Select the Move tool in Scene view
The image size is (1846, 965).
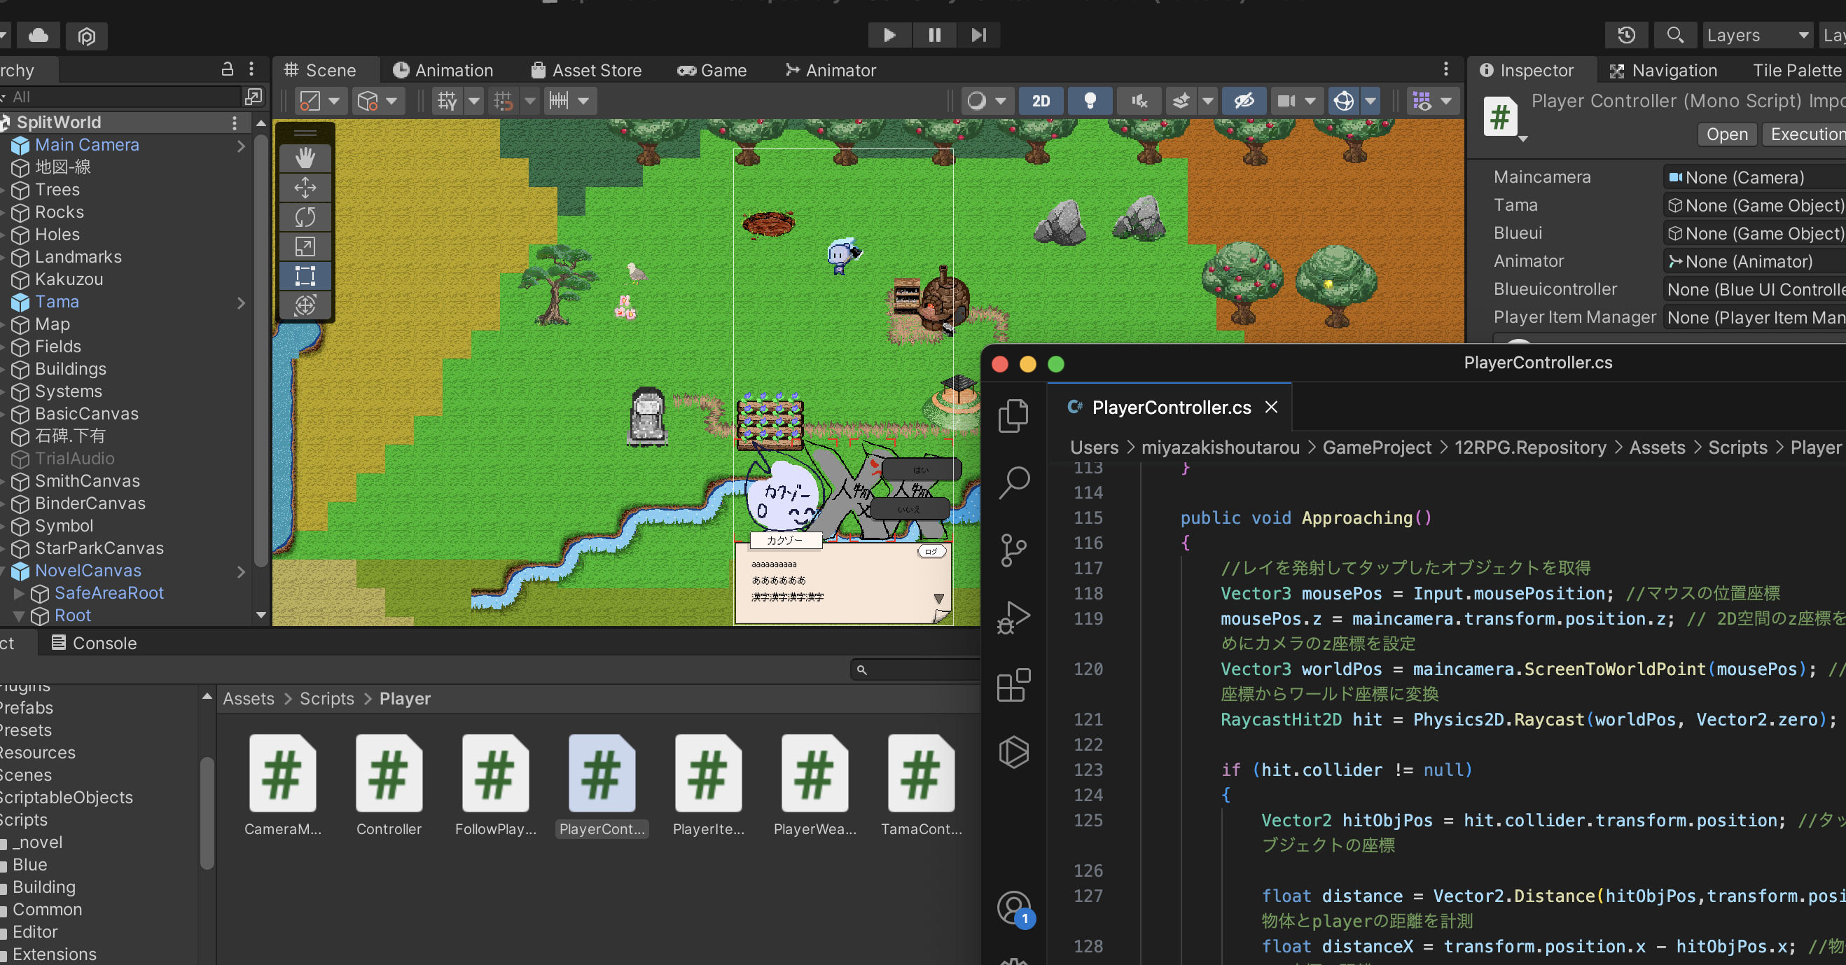coord(307,187)
